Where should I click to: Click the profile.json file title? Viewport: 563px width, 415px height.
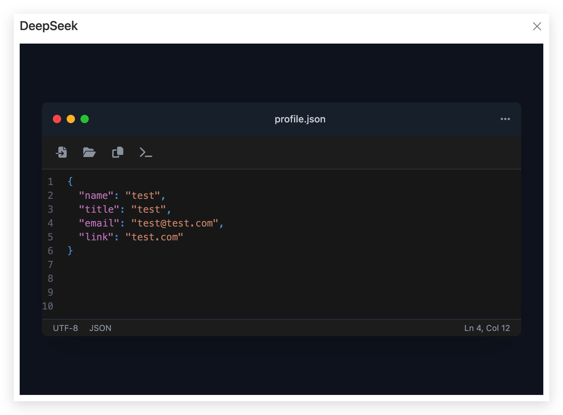(x=300, y=119)
